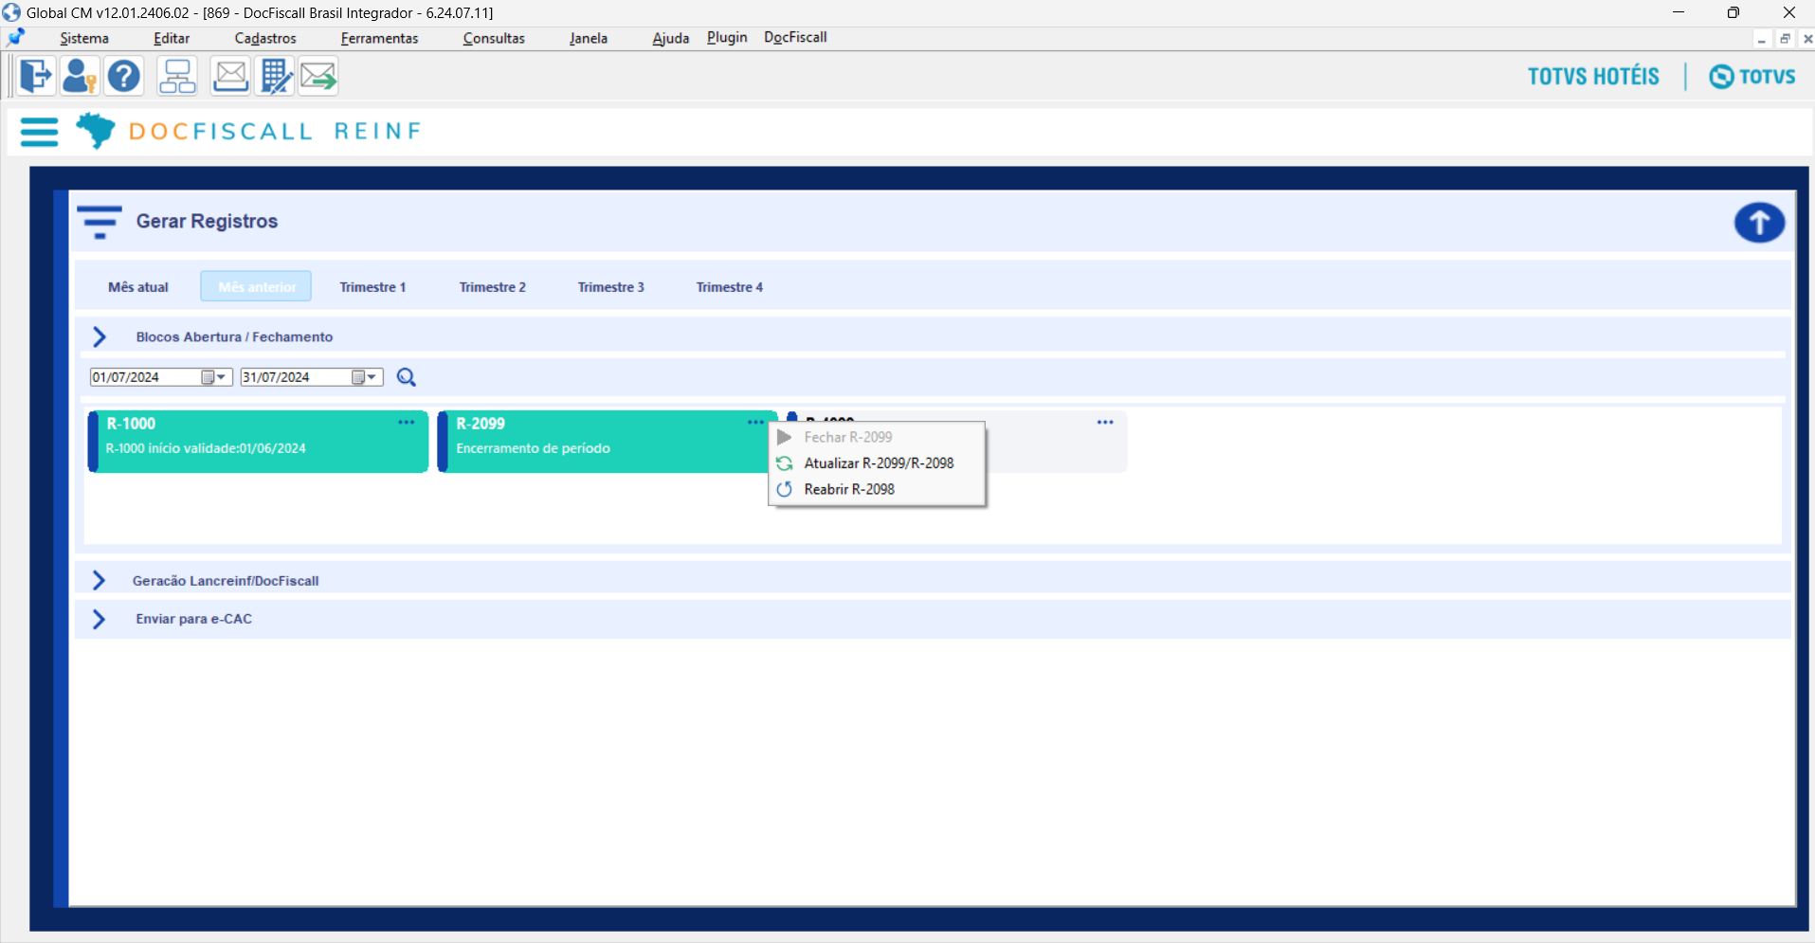The image size is (1815, 943).
Task: Expand the Blocos Abertura / Fechamento section
Action: coord(100,336)
